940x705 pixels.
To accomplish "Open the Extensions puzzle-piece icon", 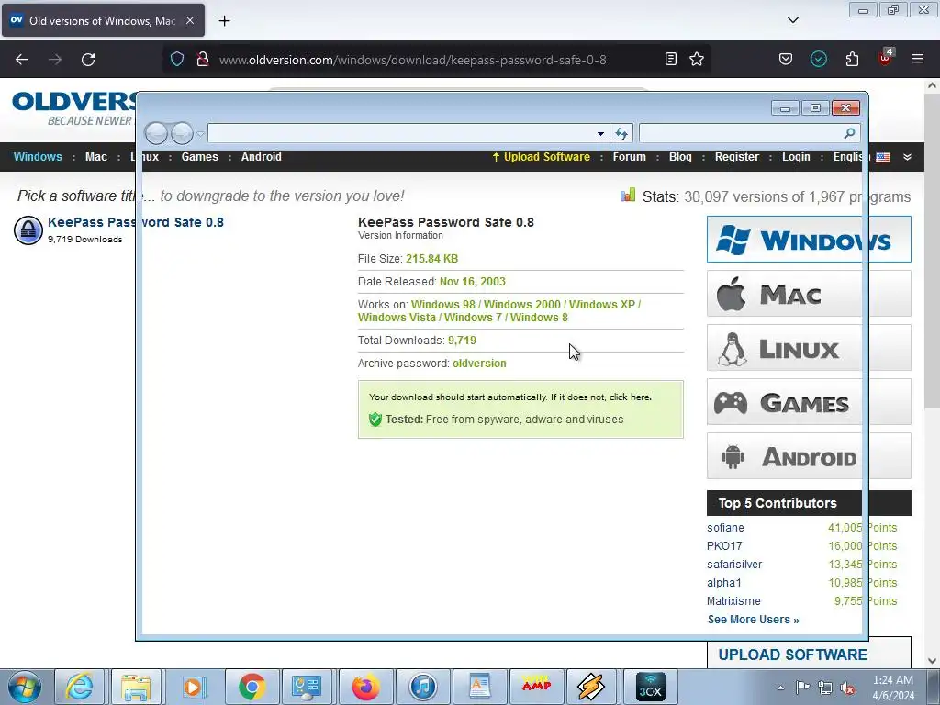I will [852, 59].
